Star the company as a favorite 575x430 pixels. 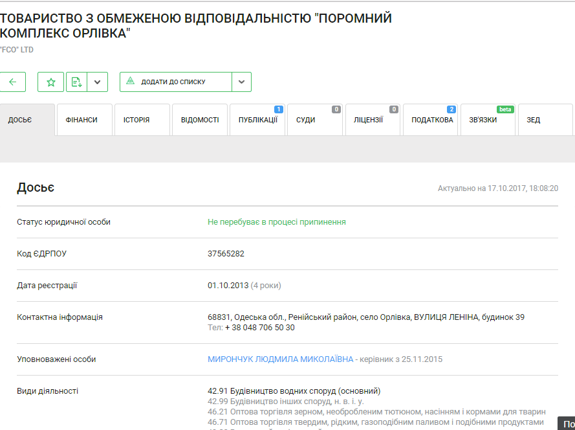[50, 82]
